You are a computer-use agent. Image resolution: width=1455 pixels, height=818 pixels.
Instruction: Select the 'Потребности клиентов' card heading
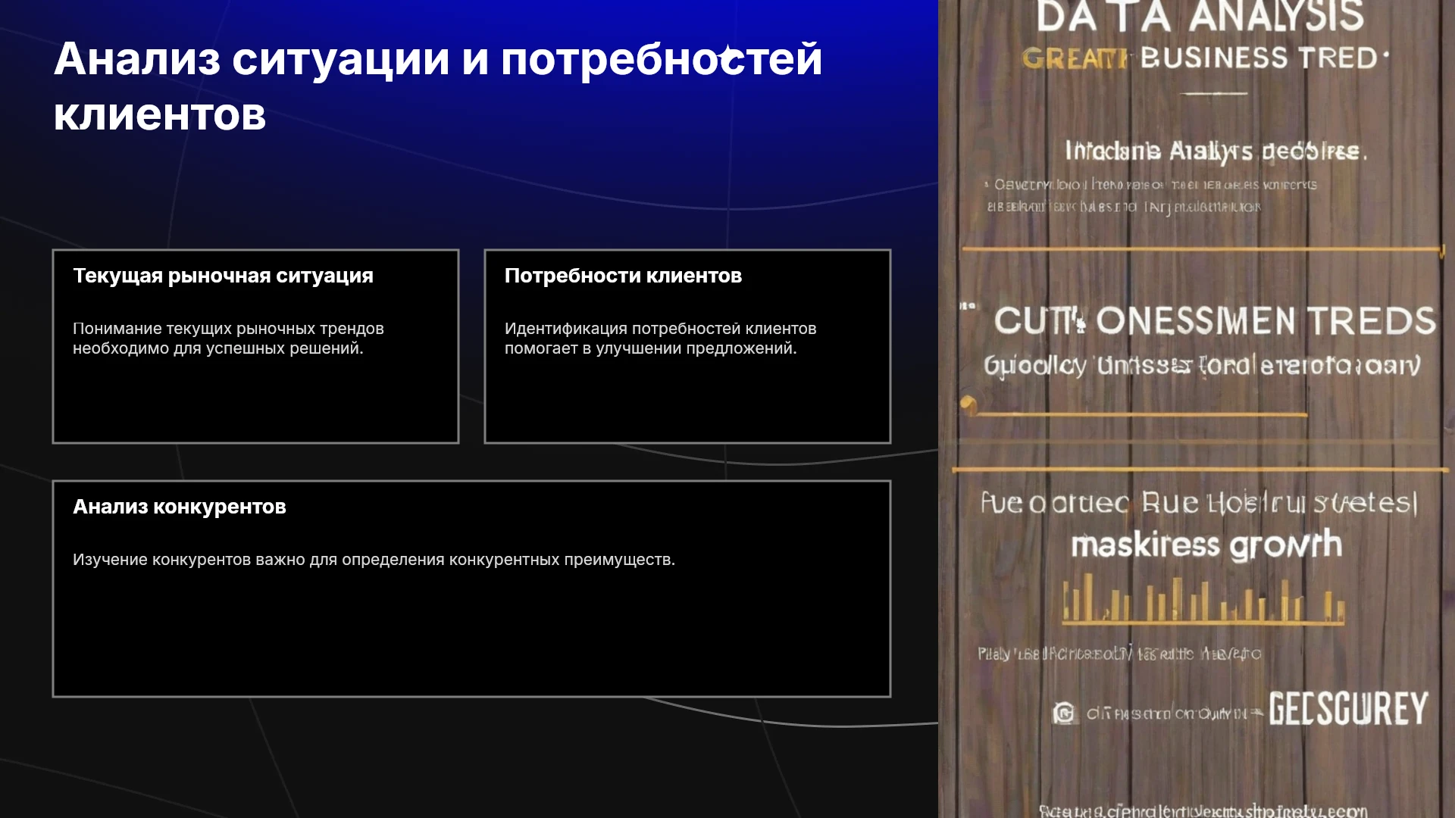click(623, 276)
